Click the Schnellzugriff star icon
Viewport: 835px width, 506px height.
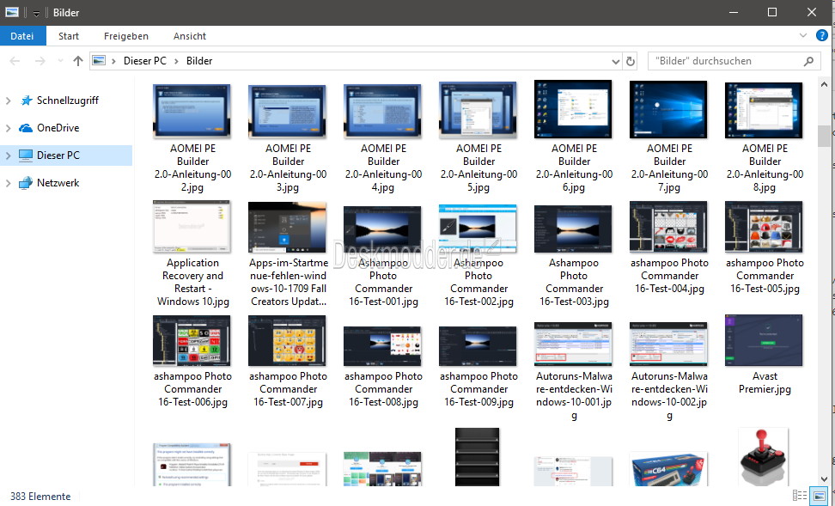pyautogui.click(x=26, y=101)
